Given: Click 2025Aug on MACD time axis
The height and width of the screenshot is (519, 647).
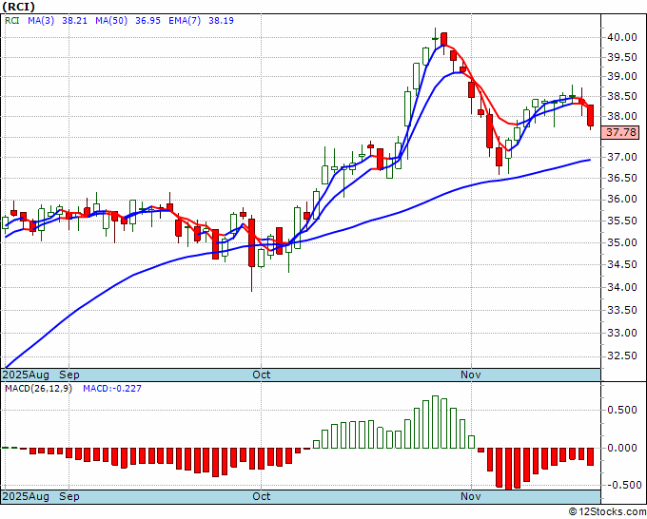Looking at the screenshot, I should [26, 496].
